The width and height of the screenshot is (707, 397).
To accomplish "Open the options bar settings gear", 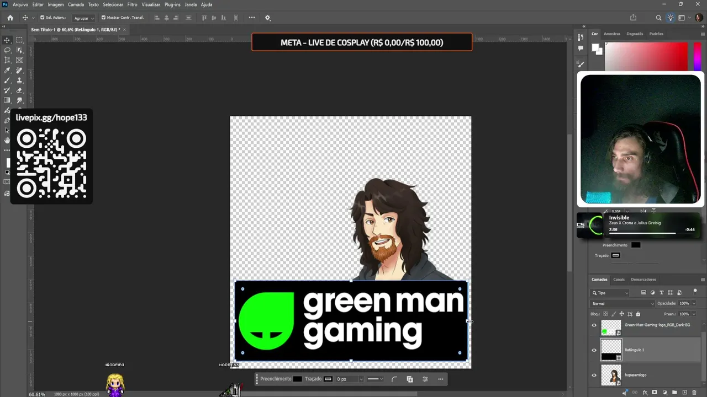I will pyautogui.click(x=268, y=18).
